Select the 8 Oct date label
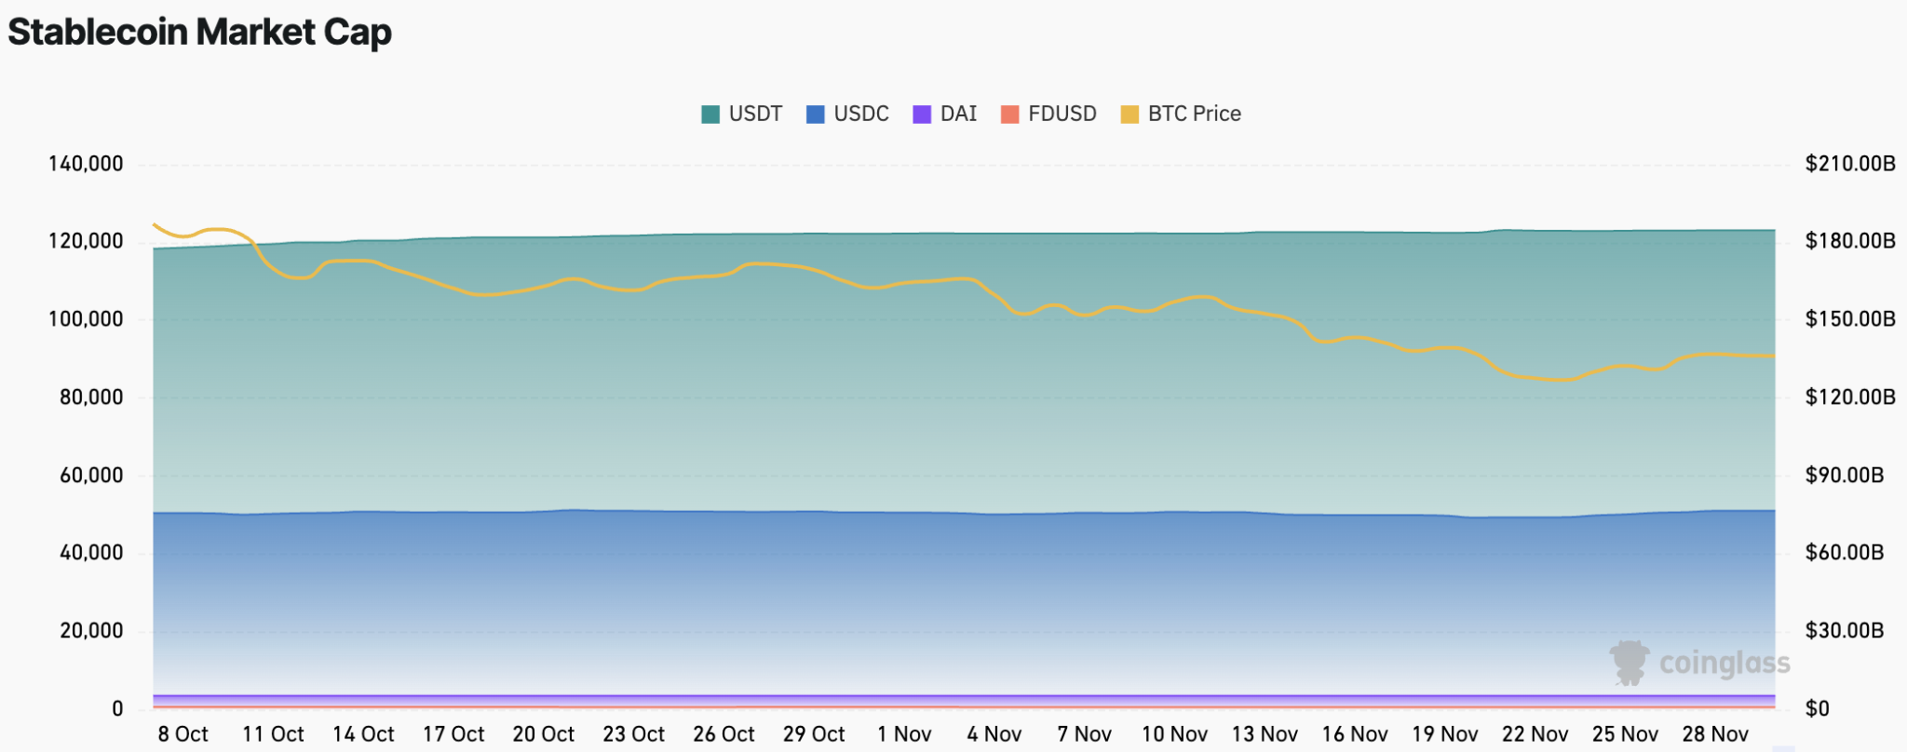The image size is (1907, 752). tap(183, 734)
